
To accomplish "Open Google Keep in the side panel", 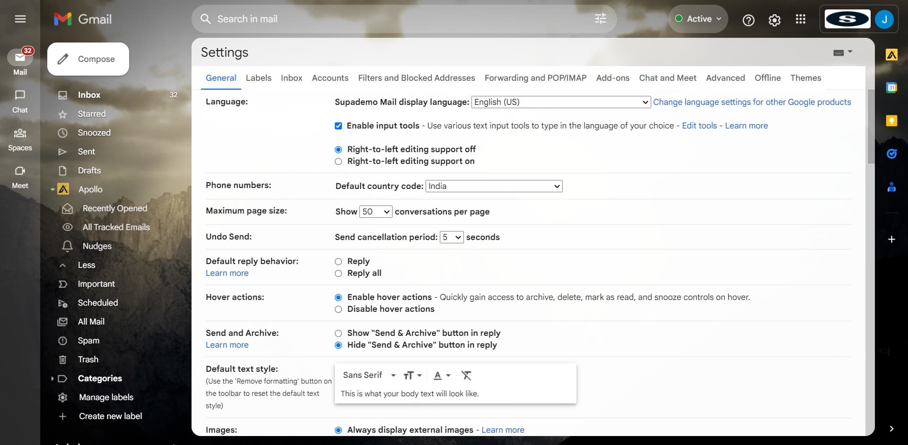I will coord(892,121).
